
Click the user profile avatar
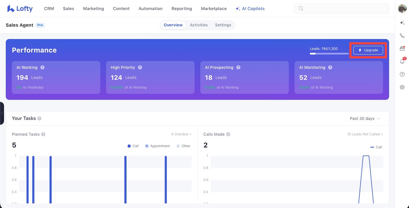[402, 9]
